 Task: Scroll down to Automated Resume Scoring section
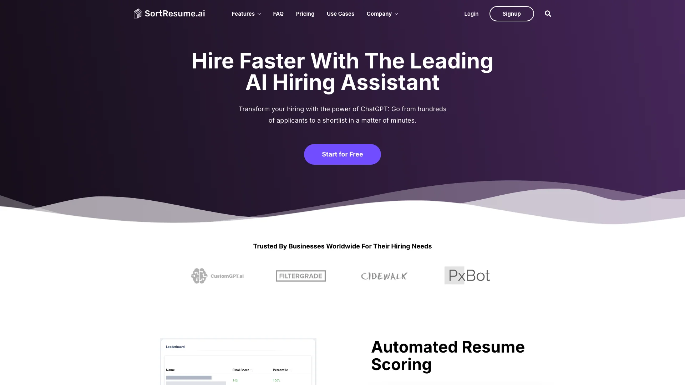[x=447, y=355]
